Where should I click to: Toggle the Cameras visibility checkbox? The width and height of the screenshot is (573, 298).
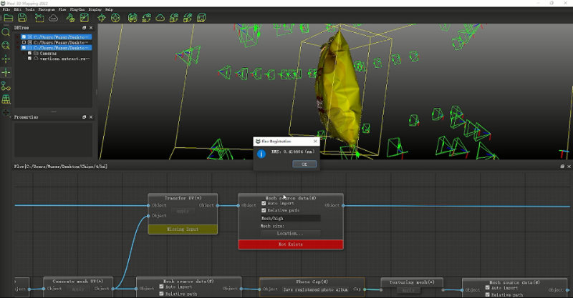coord(30,54)
